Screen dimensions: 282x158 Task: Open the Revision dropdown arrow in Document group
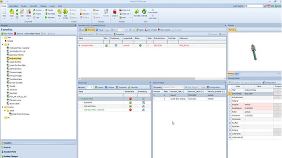43,10
